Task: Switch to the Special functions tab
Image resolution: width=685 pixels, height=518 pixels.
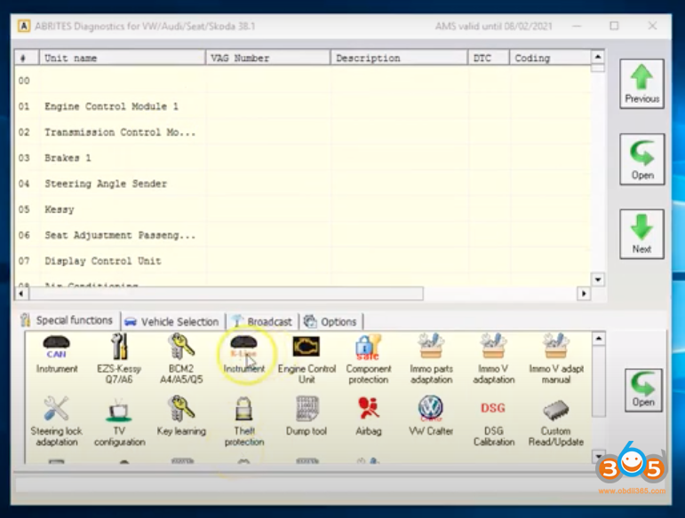Action: tap(67, 320)
